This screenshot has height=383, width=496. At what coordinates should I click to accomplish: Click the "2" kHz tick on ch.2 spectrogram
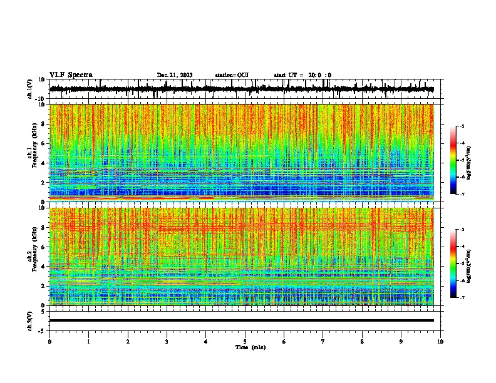tap(44, 286)
